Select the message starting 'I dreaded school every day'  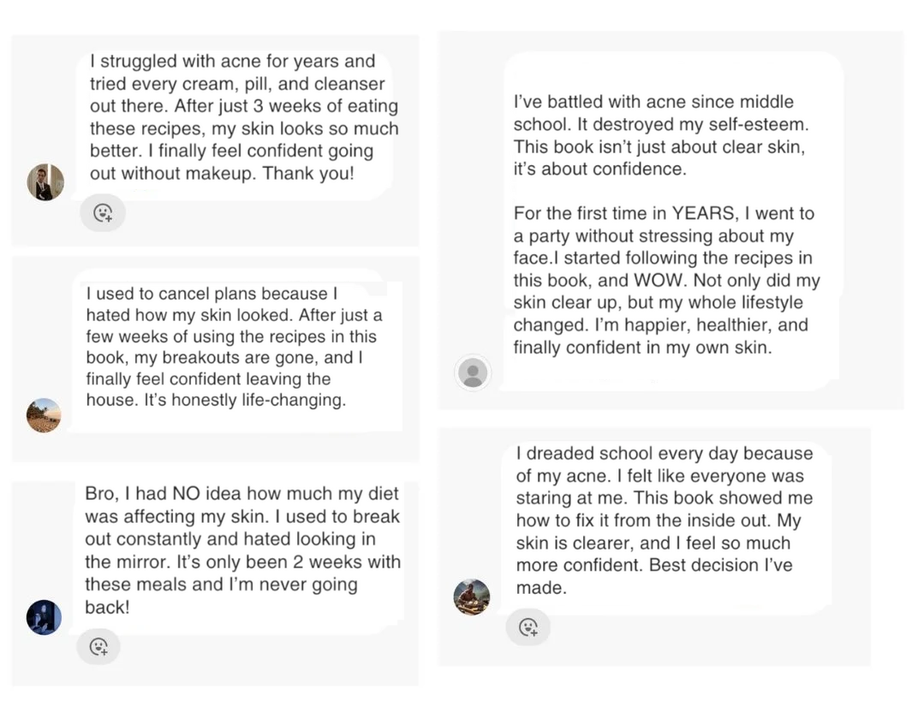click(x=664, y=520)
